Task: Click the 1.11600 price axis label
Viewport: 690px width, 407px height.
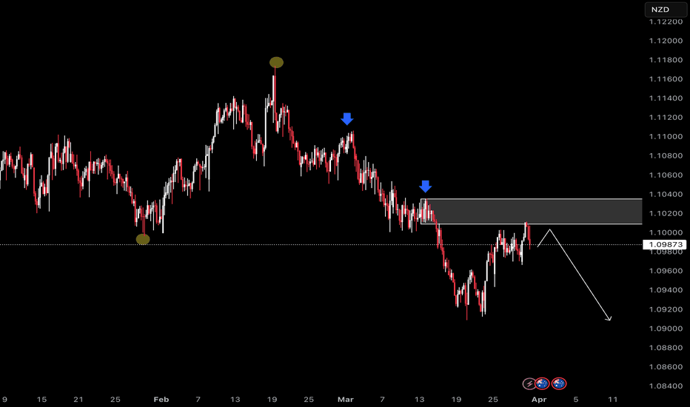Action: pos(666,79)
